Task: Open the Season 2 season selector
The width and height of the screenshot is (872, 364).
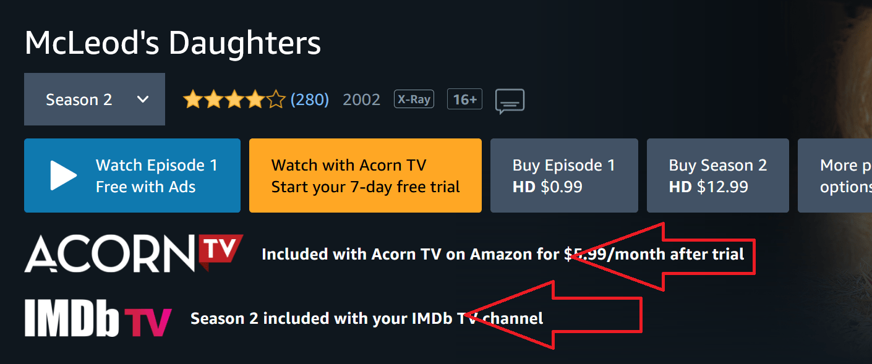Action: click(x=94, y=99)
